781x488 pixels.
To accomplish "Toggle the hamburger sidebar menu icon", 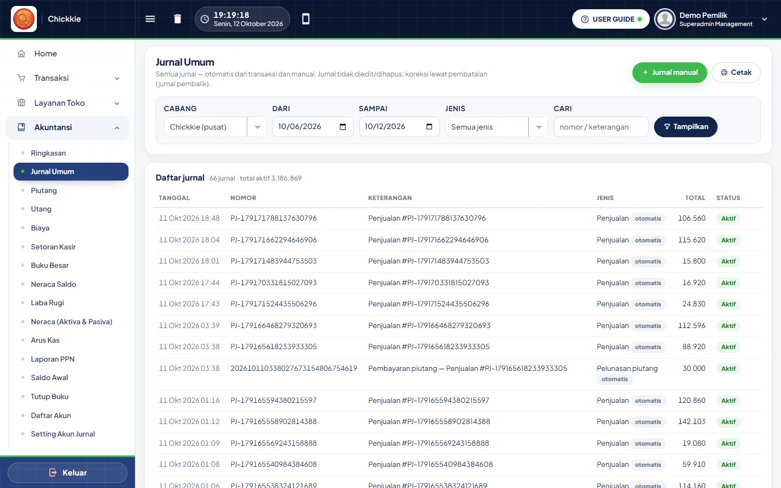I will [x=150, y=19].
